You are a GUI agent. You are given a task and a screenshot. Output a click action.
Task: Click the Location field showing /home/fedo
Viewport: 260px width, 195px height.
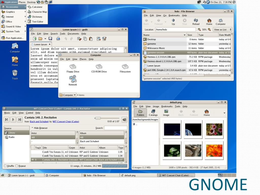click(175, 29)
